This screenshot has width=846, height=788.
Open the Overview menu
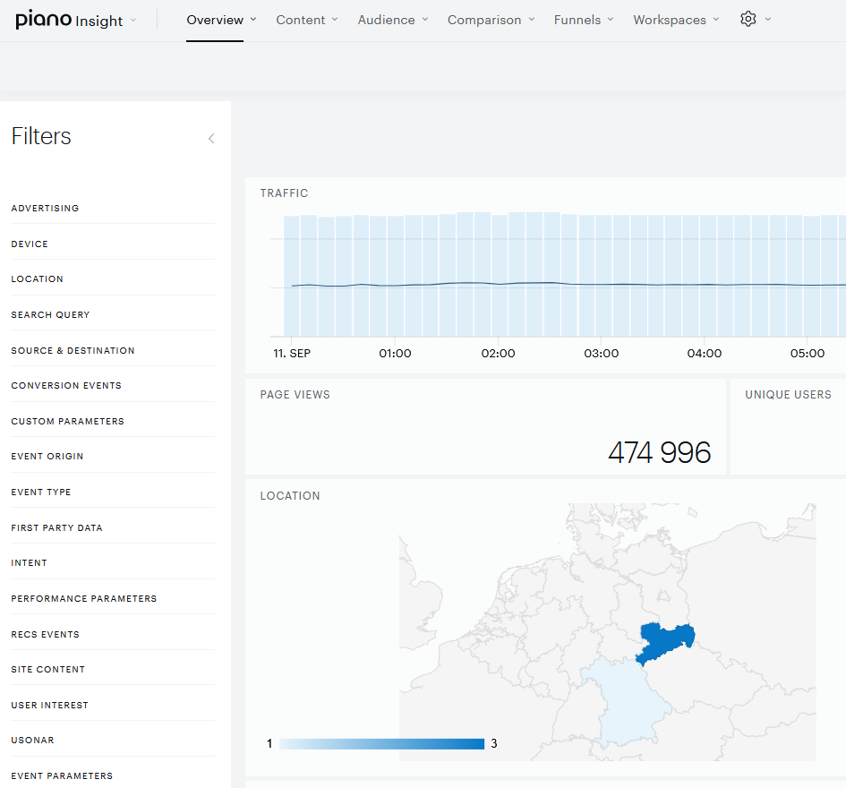point(221,20)
